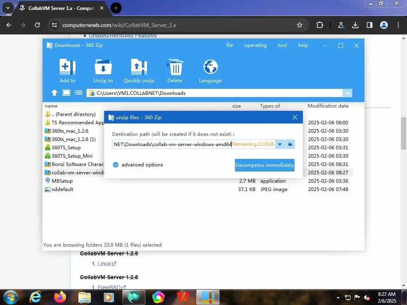Sort by Types of column
The image size is (407, 305).
(270, 106)
